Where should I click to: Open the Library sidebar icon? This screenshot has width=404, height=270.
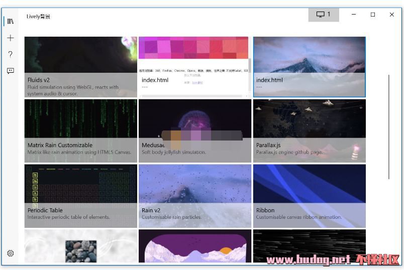[x=10, y=22]
